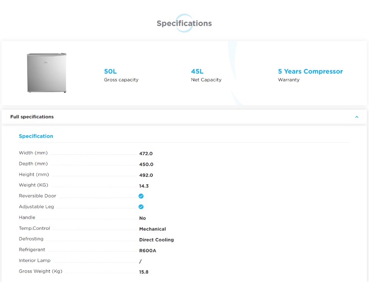This screenshot has height=284, width=369.
Task: Click the Adjustable Leg blue checkmark icon
Action: (141, 207)
